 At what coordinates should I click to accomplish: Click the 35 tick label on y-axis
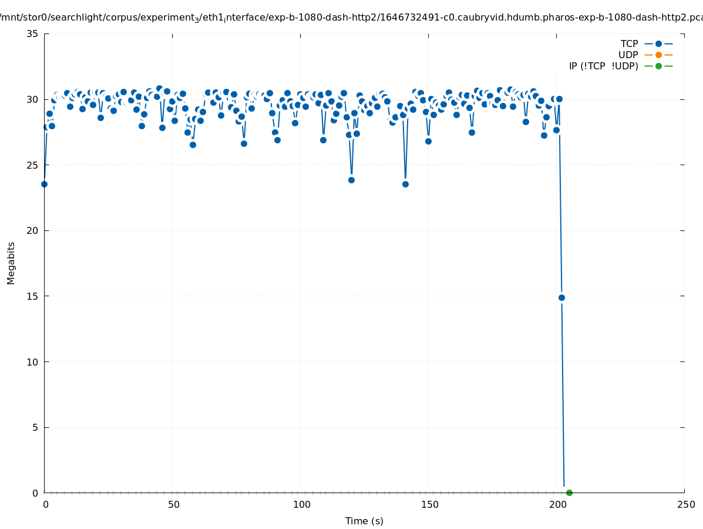pyautogui.click(x=32, y=34)
